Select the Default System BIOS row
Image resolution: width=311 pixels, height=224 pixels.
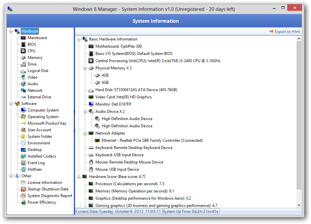134,54
